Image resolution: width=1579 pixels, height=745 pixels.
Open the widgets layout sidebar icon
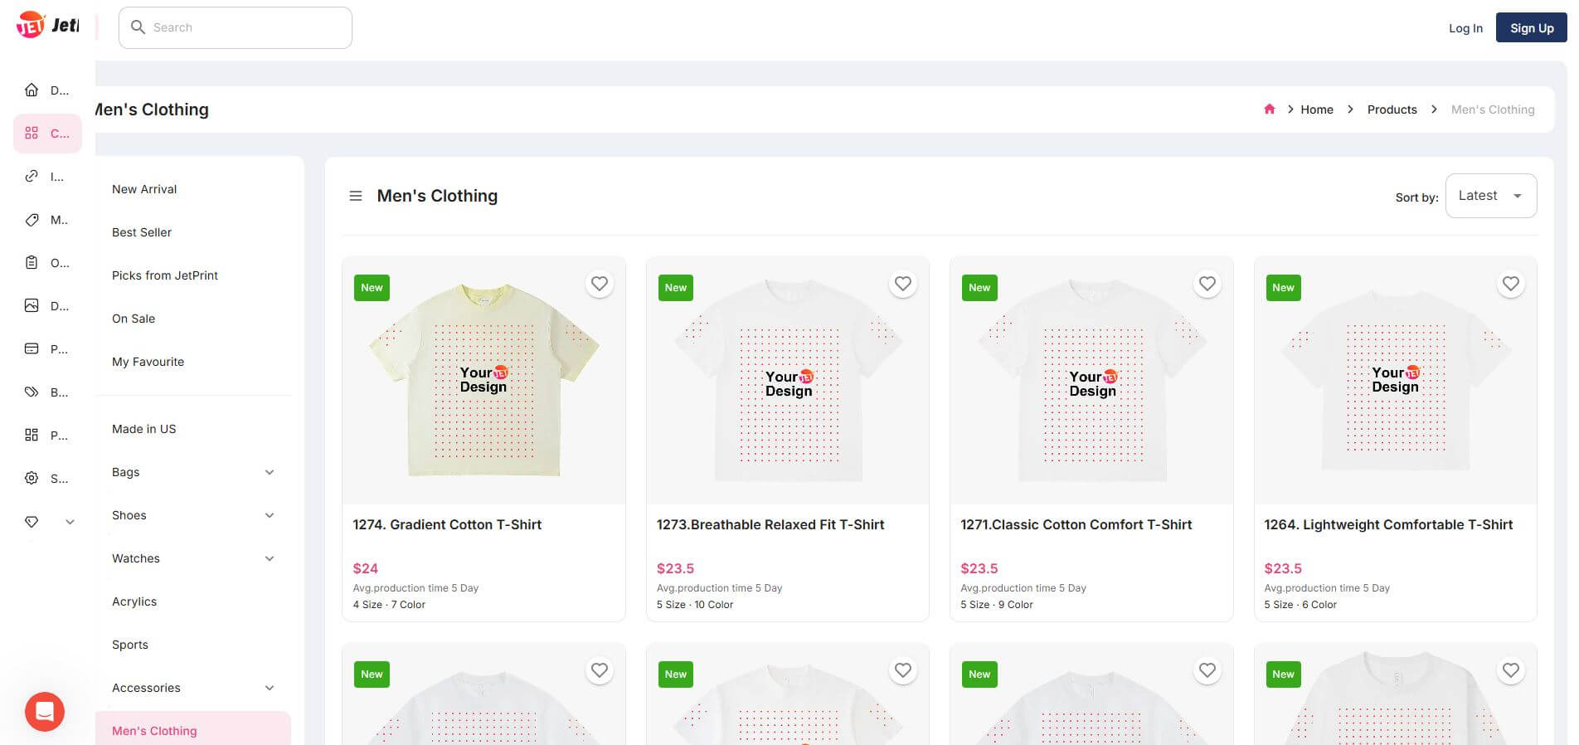(32, 435)
